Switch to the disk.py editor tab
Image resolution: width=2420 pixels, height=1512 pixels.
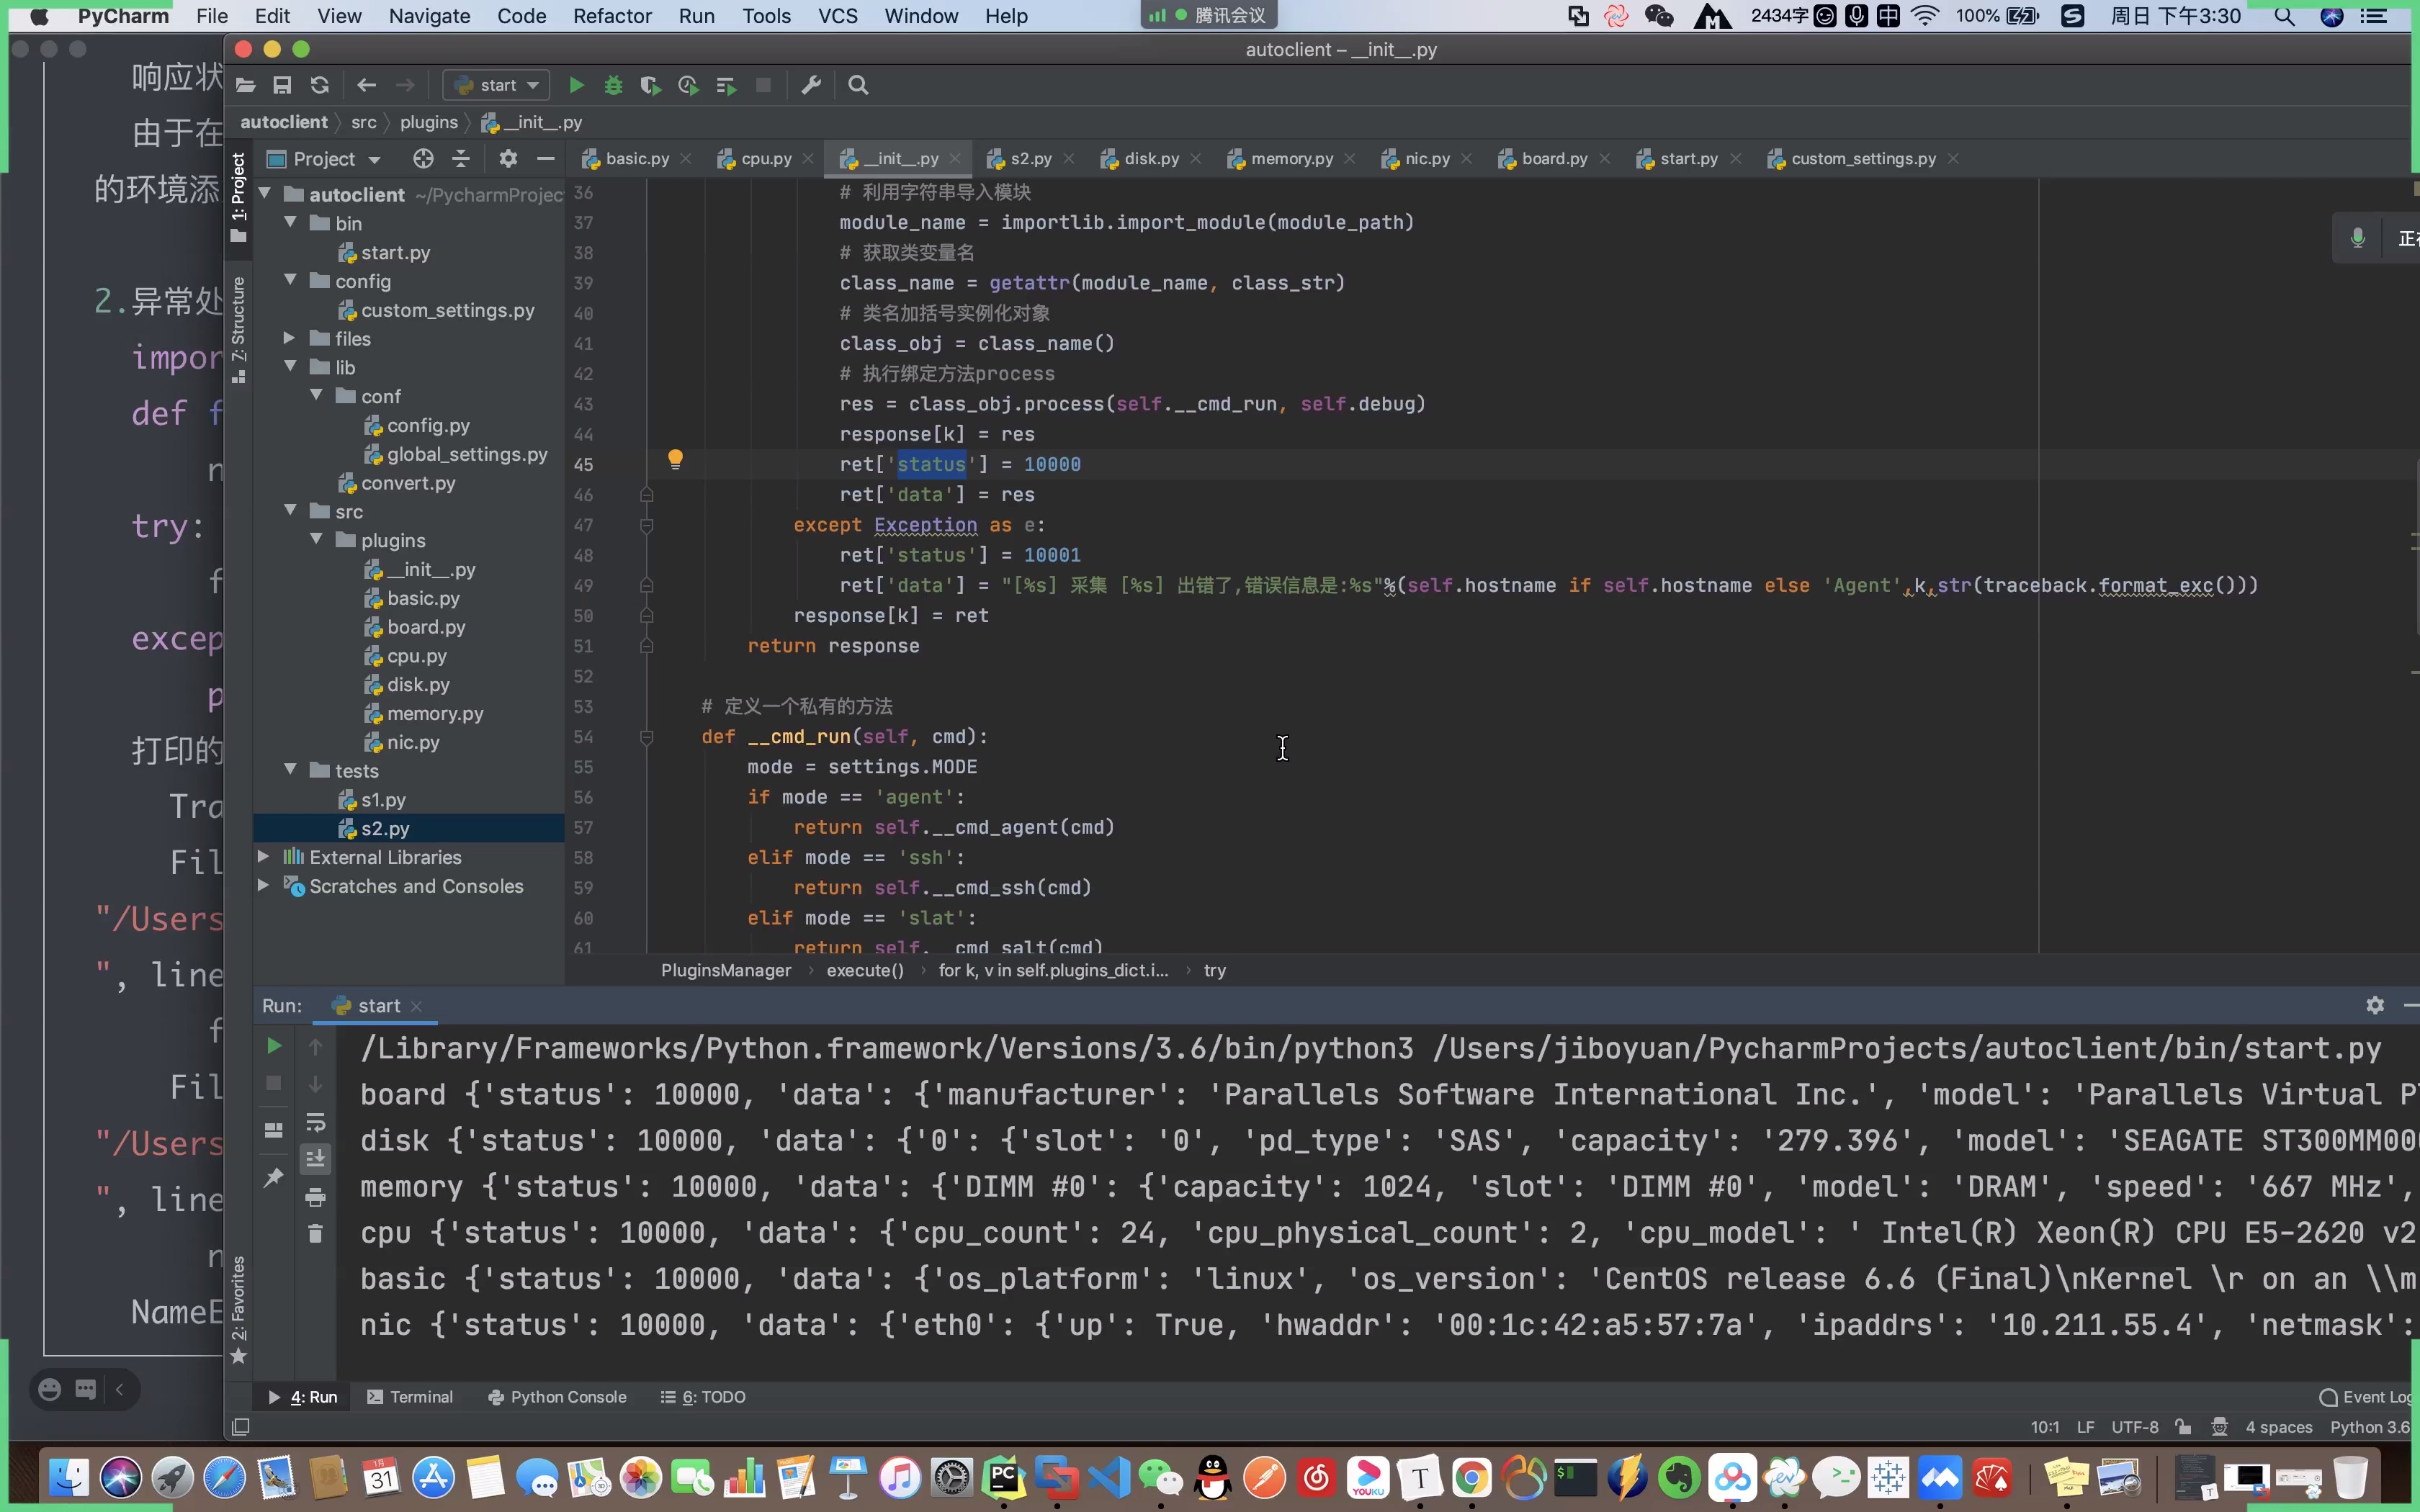click(1151, 159)
